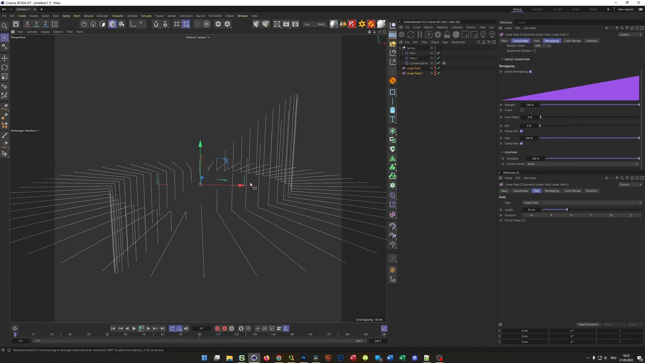Toggle the Y axis lock
This screenshot has height=363, width=645.
click(36, 24)
